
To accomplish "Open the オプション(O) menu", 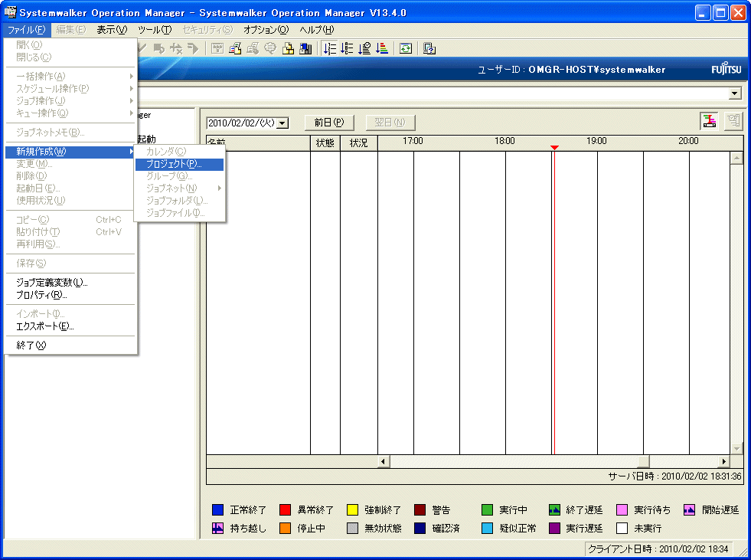I will click(266, 30).
